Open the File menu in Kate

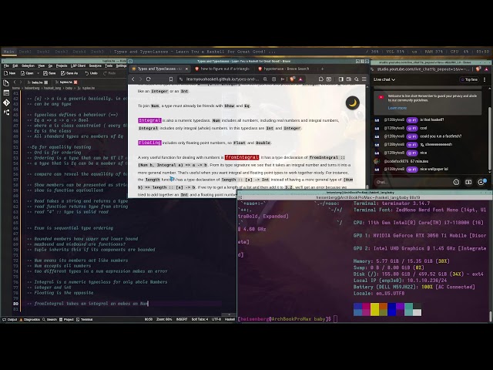coord(6,66)
